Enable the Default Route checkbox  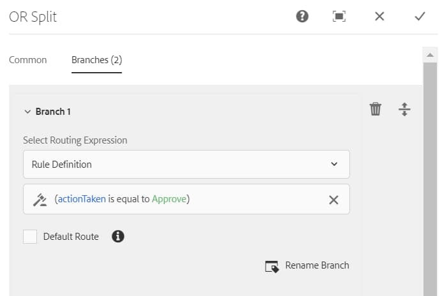pos(30,236)
